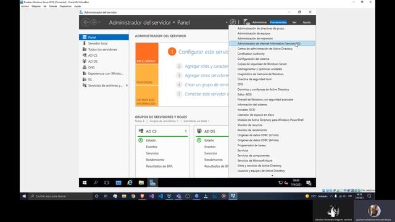Open the notifications flag icon
395x222 pixels.
246,22
